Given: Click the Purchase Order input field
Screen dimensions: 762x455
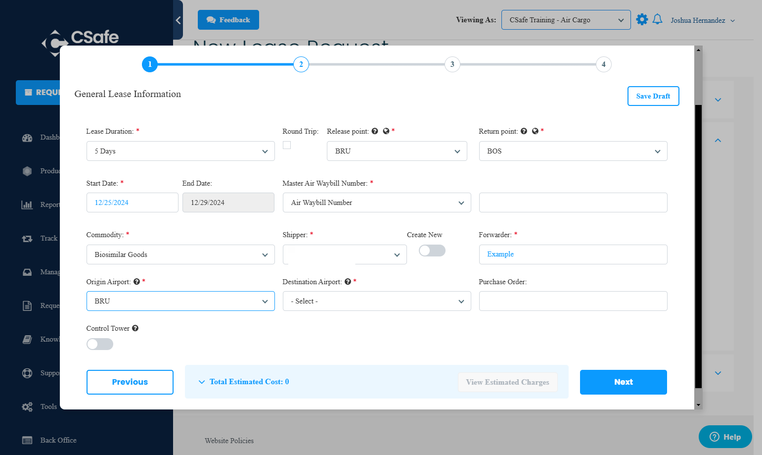Looking at the screenshot, I should pos(573,301).
